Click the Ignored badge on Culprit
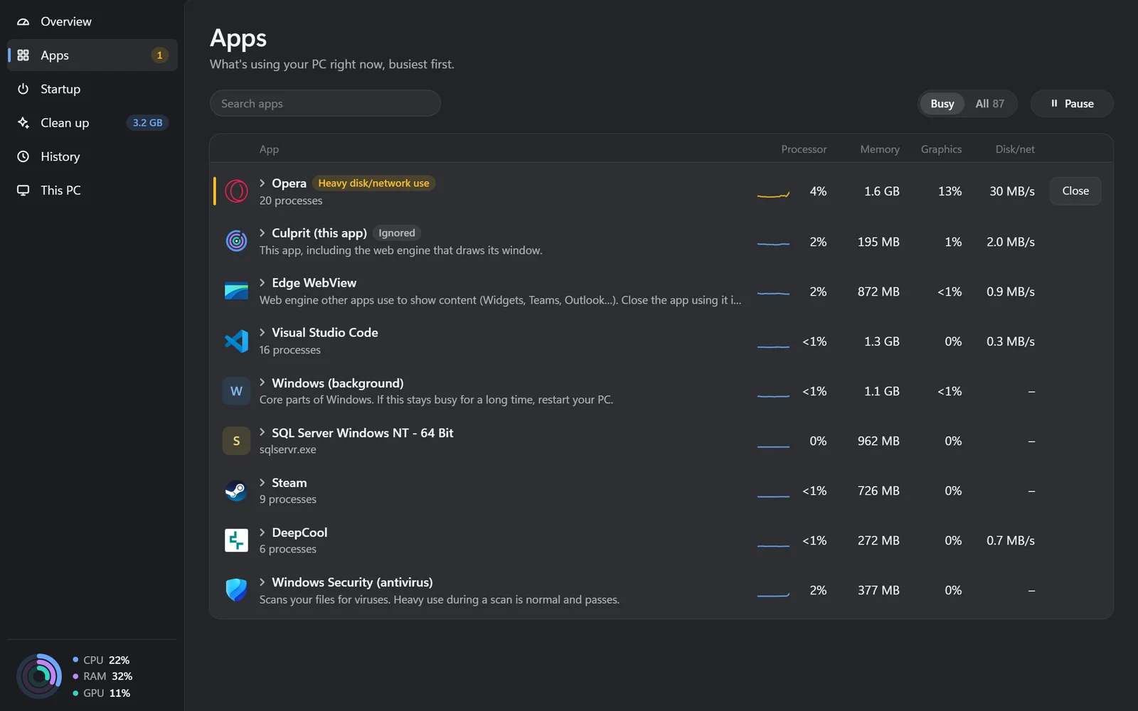Image resolution: width=1138 pixels, height=711 pixels. pos(397,233)
